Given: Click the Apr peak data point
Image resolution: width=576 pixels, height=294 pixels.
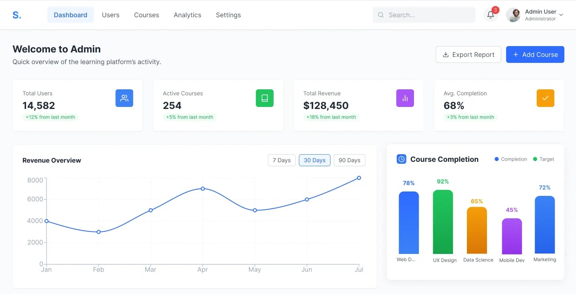Looking at the screenshot, I should tap(203, 189).
